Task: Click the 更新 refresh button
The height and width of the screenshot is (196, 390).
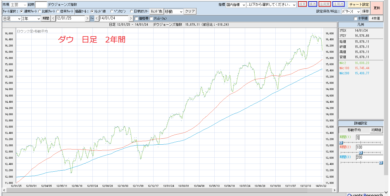Action: tap(377, 8)
